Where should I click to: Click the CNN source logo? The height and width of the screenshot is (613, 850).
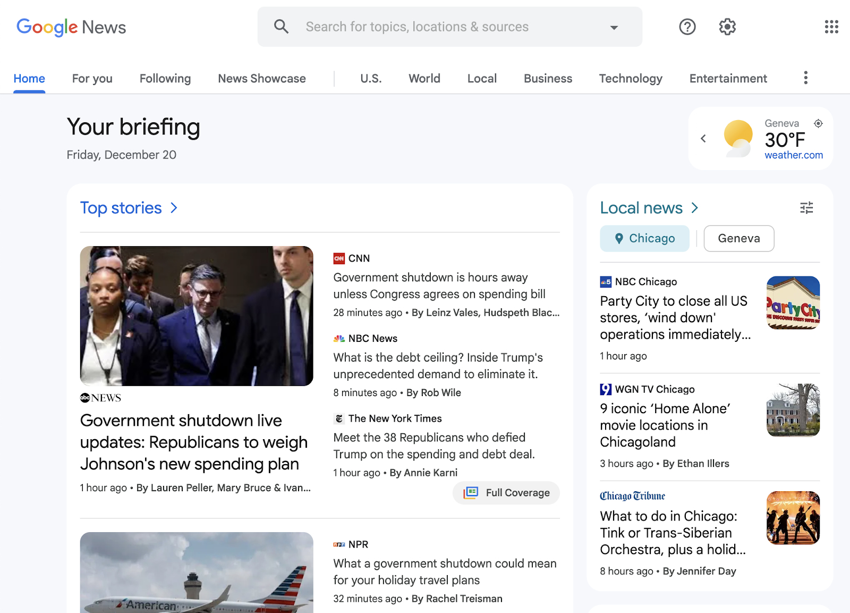tap(339, 258)
